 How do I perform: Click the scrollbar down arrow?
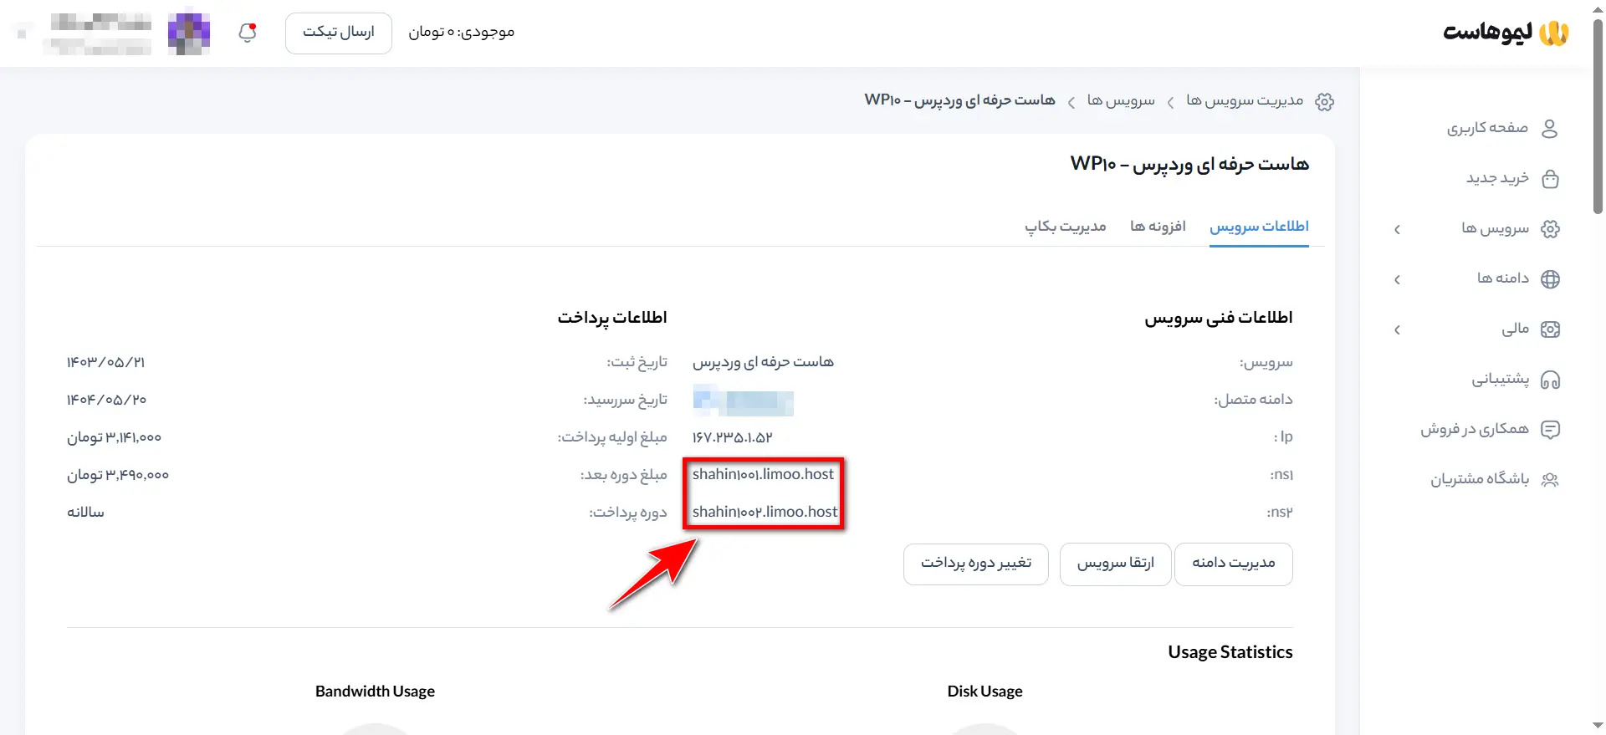1598,726
